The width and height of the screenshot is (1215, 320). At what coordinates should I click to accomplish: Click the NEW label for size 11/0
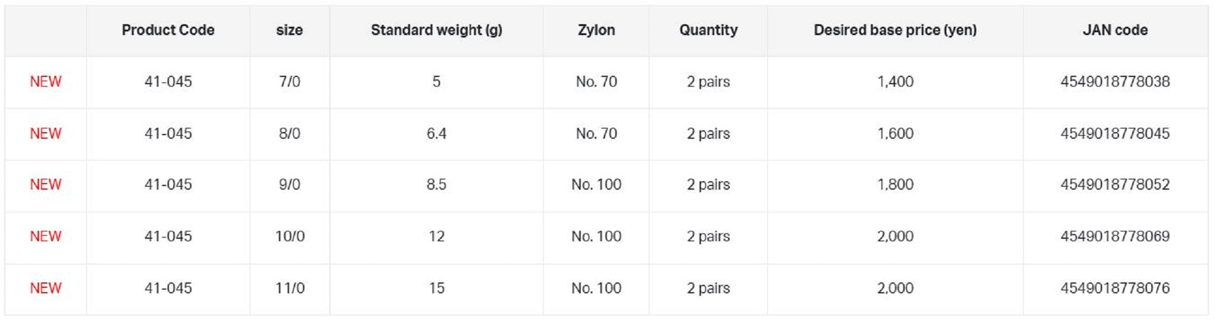coord(46,288)
